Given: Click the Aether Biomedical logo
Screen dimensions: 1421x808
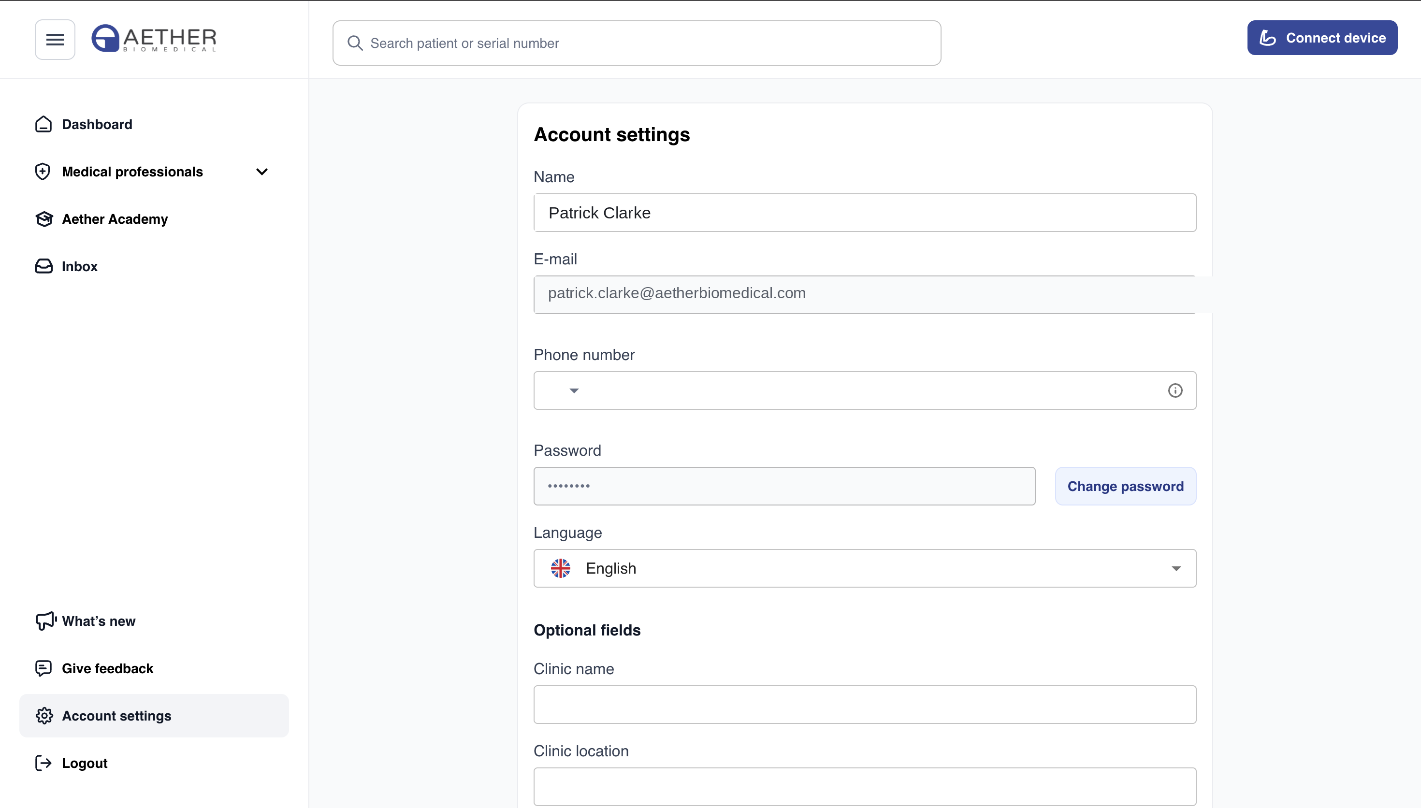Looking at the screenshot, I should (154, 38).
